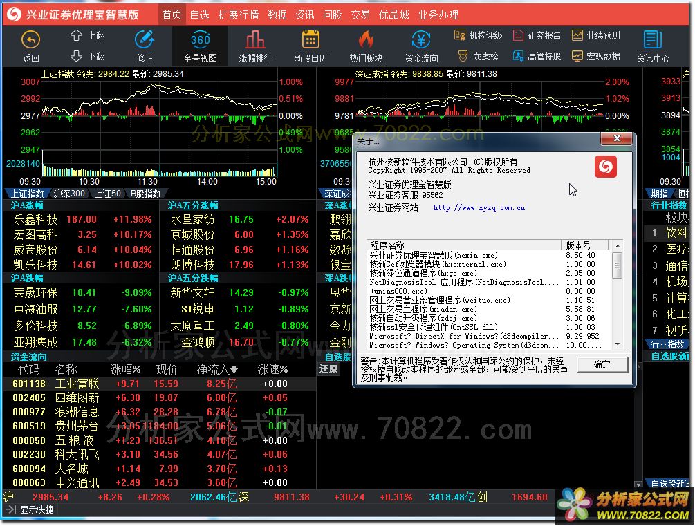Image resolution: width=695 pixels, height=526 pixels.
Task: Click the 程序名称 list column header
Action: pos(464,245)
